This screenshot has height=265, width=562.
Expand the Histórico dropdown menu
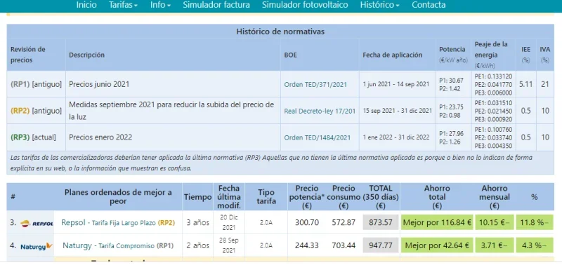[x=380, y=5]
